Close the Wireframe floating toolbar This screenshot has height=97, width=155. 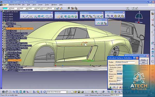[52, 13]
